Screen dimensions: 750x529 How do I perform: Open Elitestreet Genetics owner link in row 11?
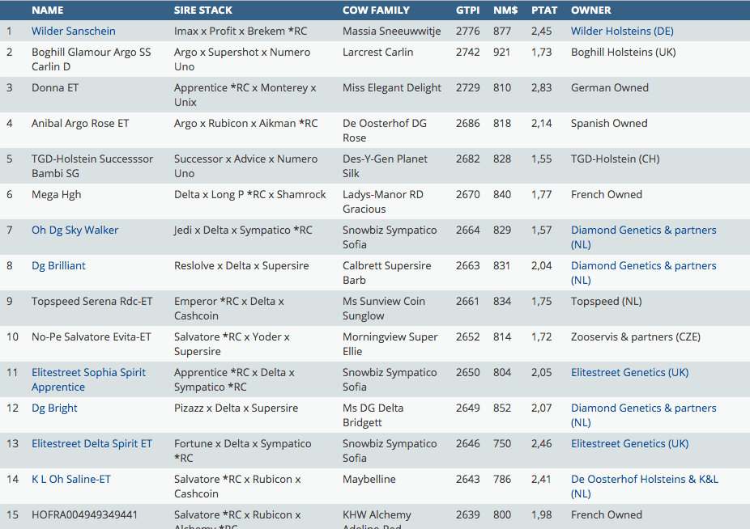tap(629, 373)
